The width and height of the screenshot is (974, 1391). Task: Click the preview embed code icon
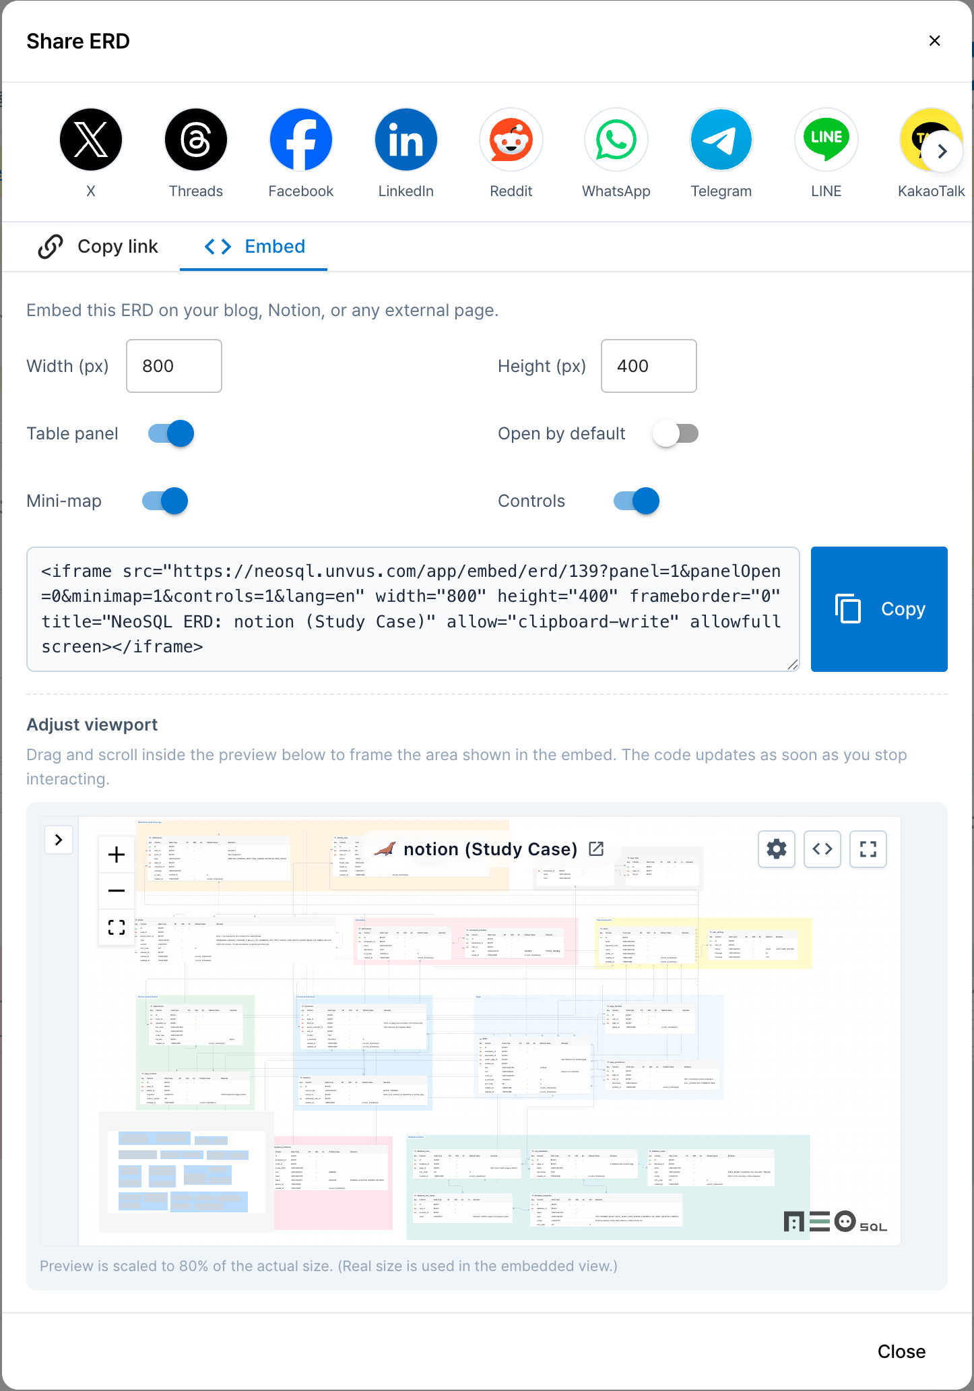(822, 848)
